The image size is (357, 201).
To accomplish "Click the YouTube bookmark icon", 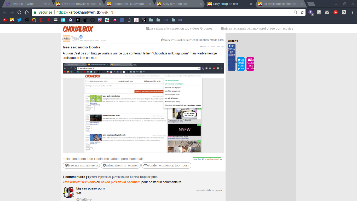I will (5, 20).
